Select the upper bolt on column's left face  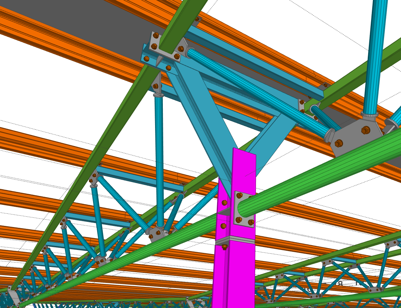tap(225, 203)
